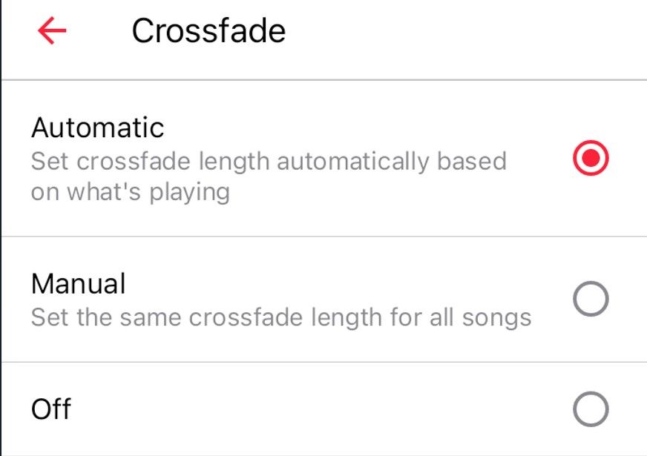Image resolution: width=647 pixels, height=456 pixels.
Task: Tap the Automatic option label
Action: [x=96, y=127]
